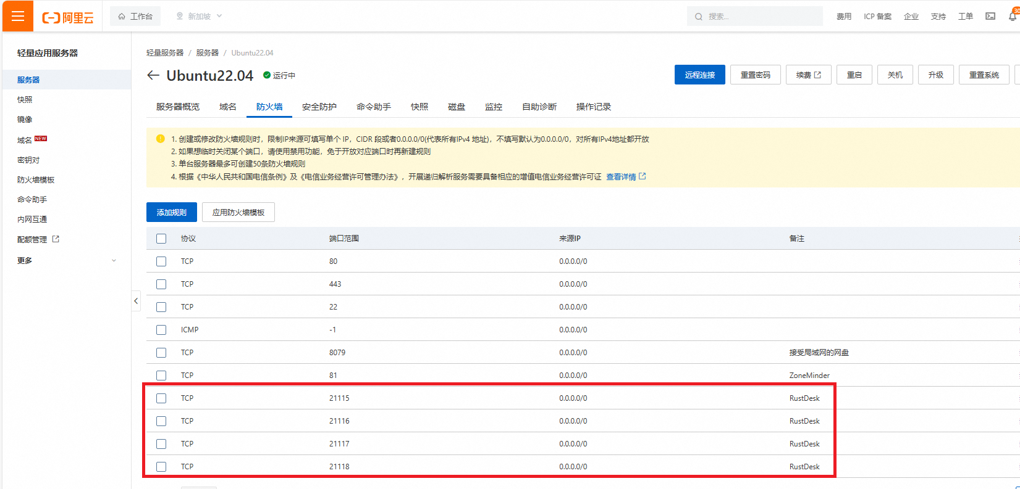Image resolution: width=1020 pixels, height=489 pixels.
Task: Select all rules with header checkbox
Action: coord(161,239)
